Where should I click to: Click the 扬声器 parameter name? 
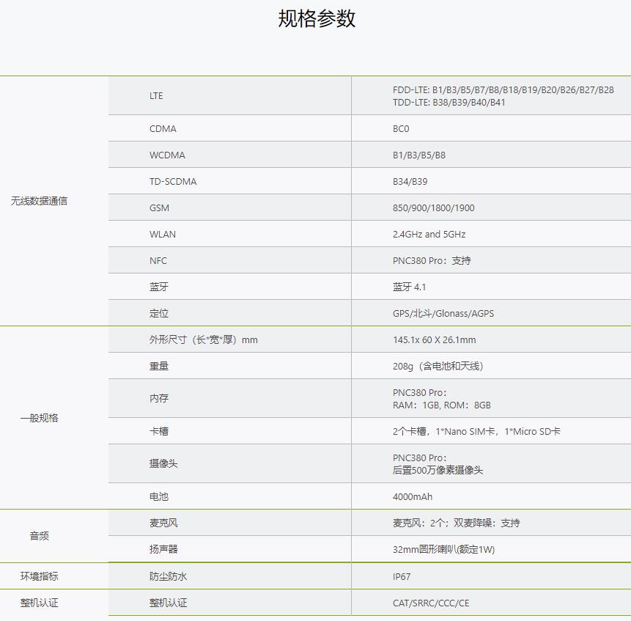[163, 549]
